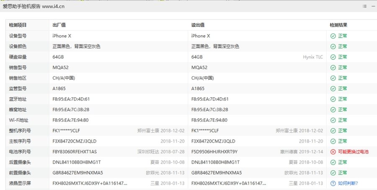Minimize the 爱思助手验机报告 window
Viewport: 377px width, 190px height.
pos(373,7)
